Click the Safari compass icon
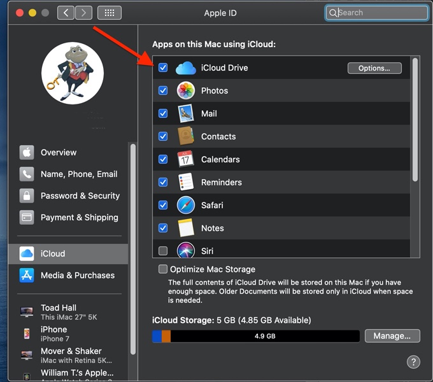433x382 pixels. pyautogui.click(x=186, y=205)
